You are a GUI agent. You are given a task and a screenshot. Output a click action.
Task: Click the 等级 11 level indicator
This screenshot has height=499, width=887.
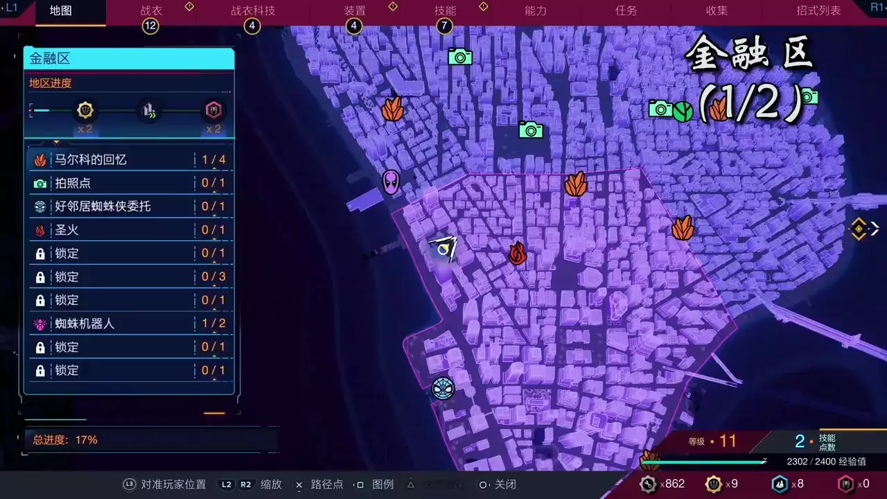click(x=712, y=441)
